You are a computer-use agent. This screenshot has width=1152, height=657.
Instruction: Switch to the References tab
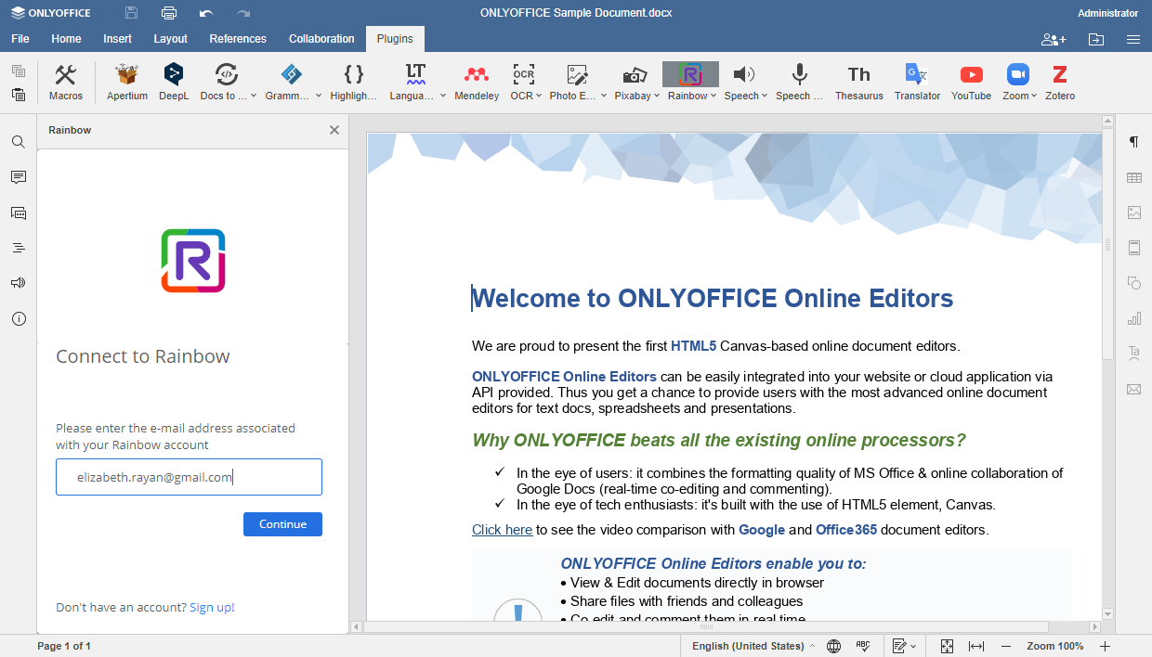[238, 39]
